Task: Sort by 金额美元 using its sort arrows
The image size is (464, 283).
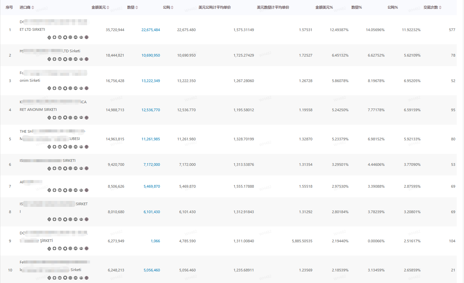Action: point(108,8)
